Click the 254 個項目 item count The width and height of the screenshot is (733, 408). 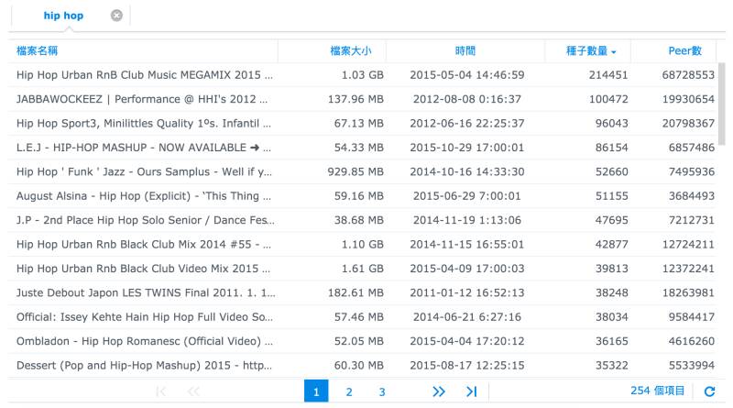click(x=657, y=391)
